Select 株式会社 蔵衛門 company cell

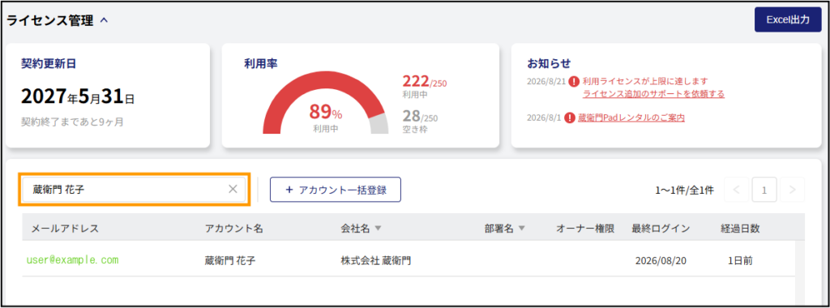click(x=376, y=260)
